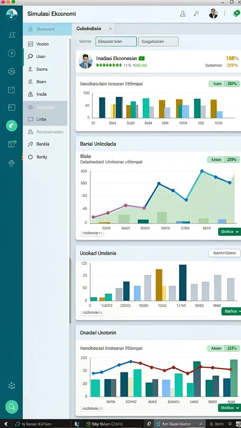Open the user account icon in header
Image resolution: width=241 pixels, height=428 pixels.
[x=183, y=14]
